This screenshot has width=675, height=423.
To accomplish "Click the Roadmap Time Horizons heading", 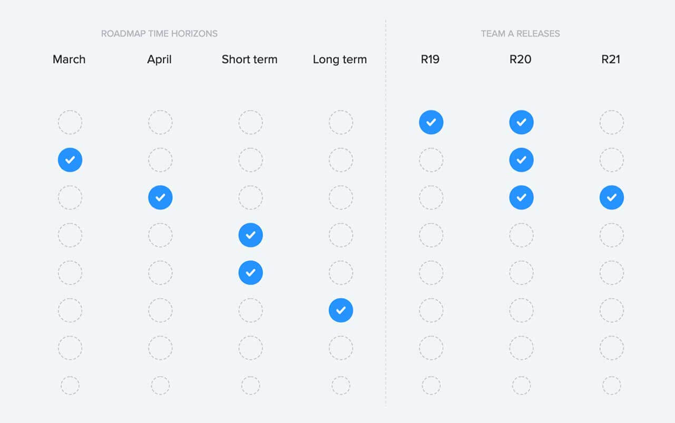I will (x=160, y=34).
